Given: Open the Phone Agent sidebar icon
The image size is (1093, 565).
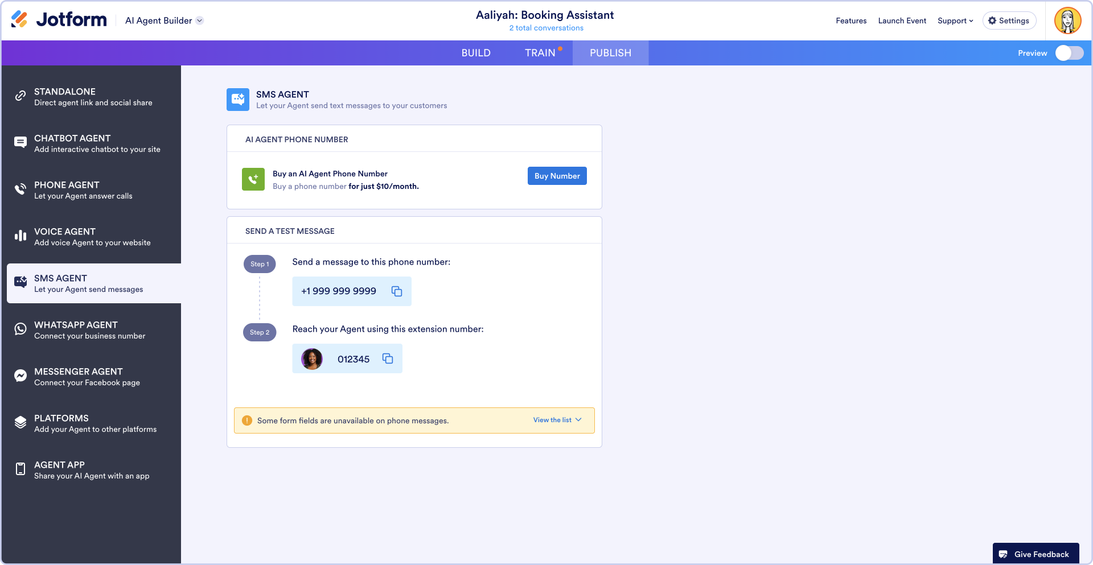Looking at the screenshot, I should click(x=20, y=189).
